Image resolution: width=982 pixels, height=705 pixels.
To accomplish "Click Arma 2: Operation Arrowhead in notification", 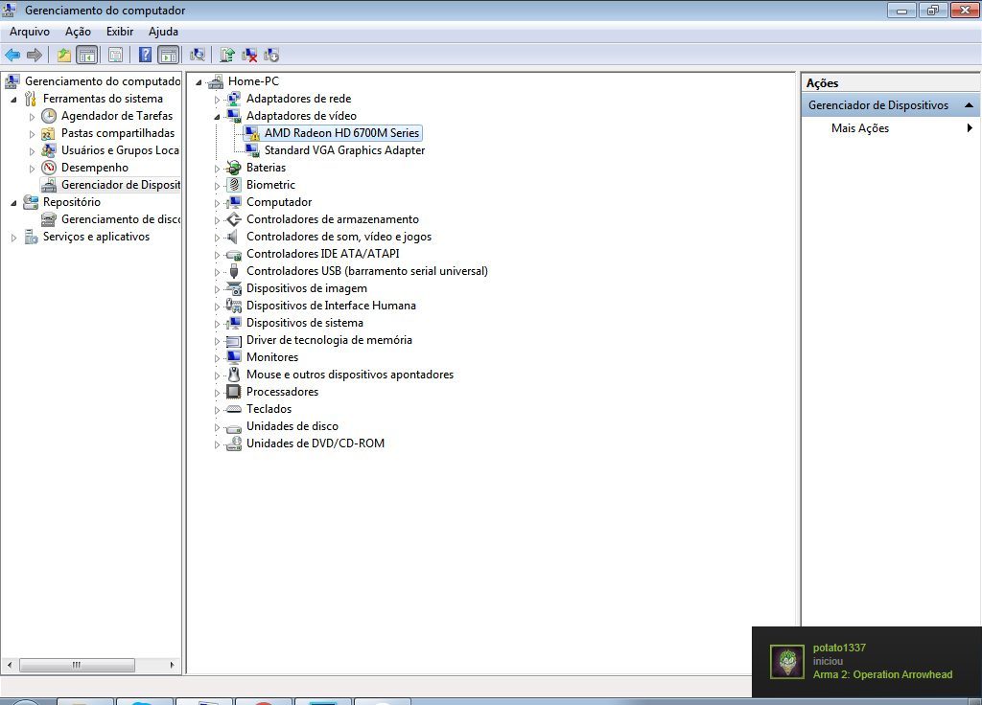I will tap(882, 674).
